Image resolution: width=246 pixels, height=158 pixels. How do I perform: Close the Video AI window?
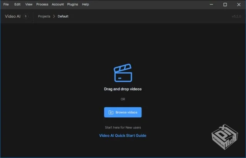click(239, 5)
